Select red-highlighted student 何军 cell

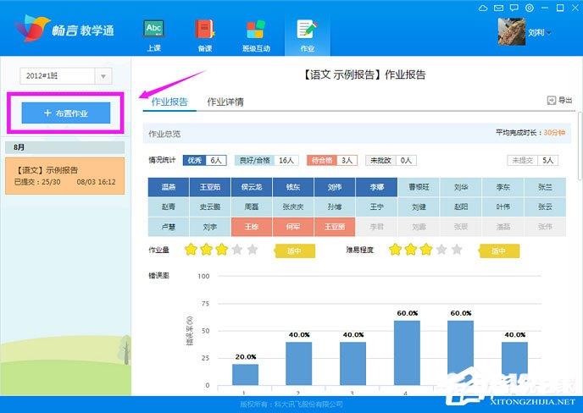pyautogui.click(x=293, y=227)
